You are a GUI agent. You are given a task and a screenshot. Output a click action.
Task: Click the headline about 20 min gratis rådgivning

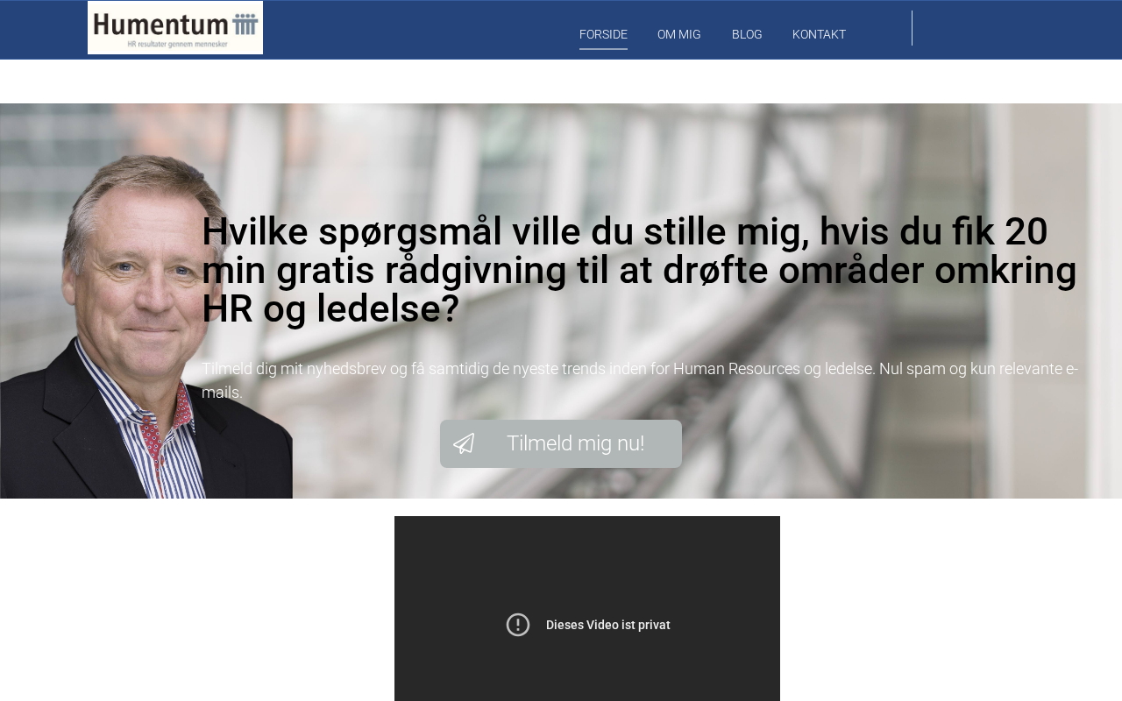point(640,270)
